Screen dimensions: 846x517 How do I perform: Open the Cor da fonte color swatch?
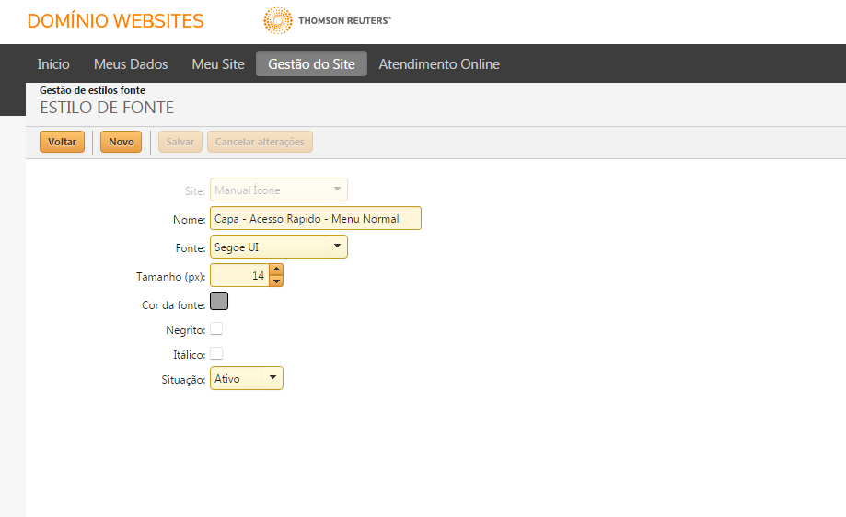pyautogui.click(x=219, y=301)
